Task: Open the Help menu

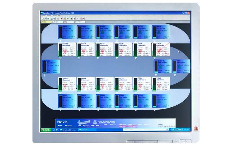Action: pyautogui.click(x=59, y=16)
